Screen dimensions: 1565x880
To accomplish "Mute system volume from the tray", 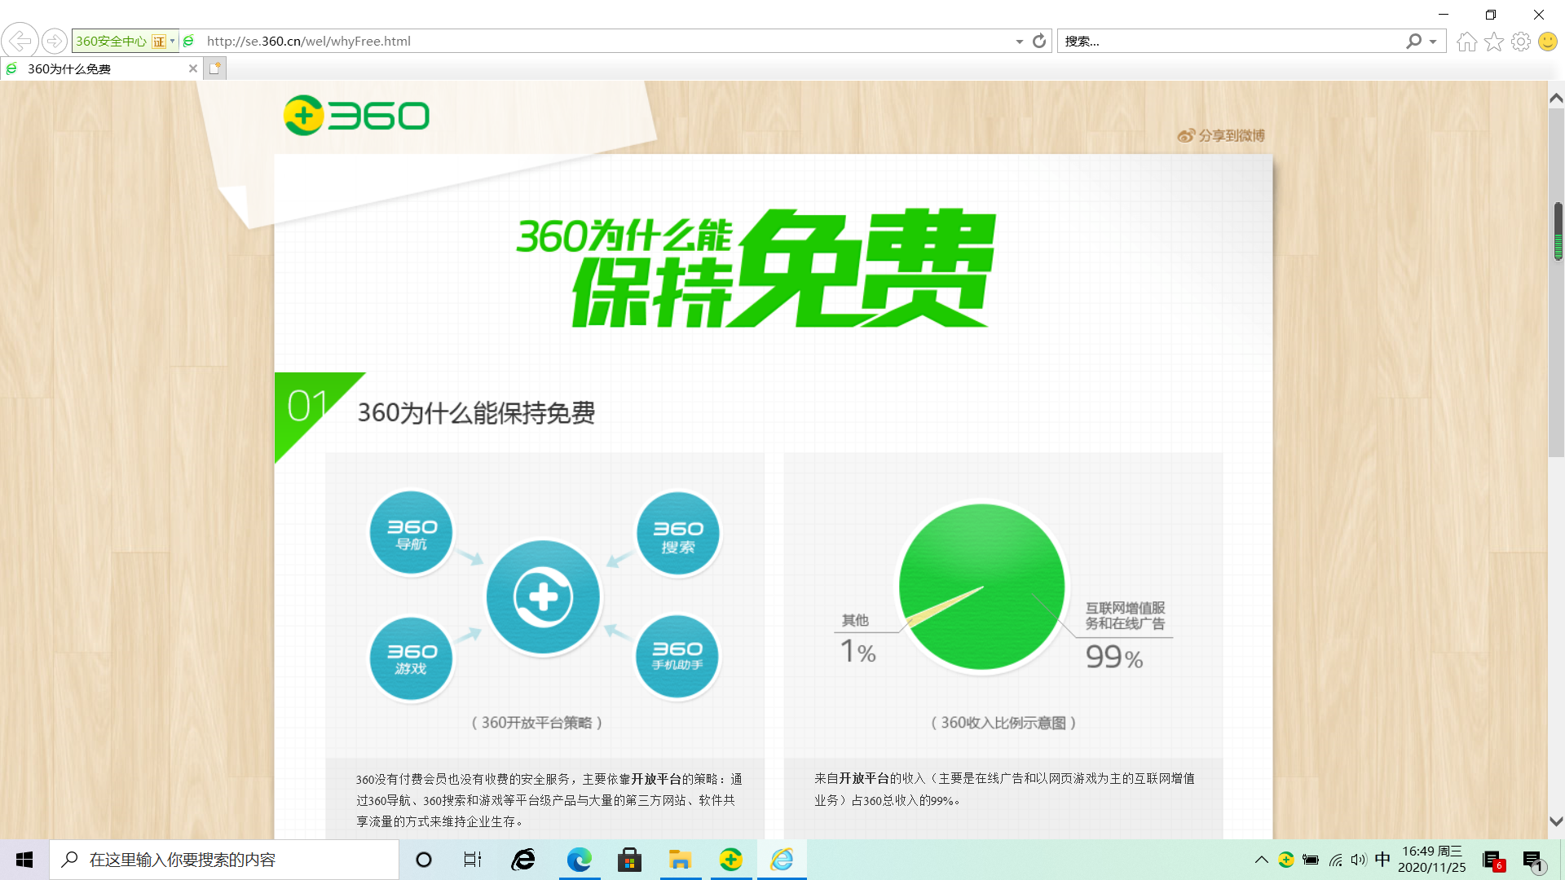I will tap(1357, 860).
